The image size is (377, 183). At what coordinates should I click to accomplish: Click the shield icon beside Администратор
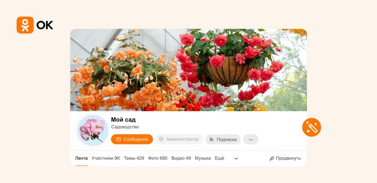[x=161, y=139]
